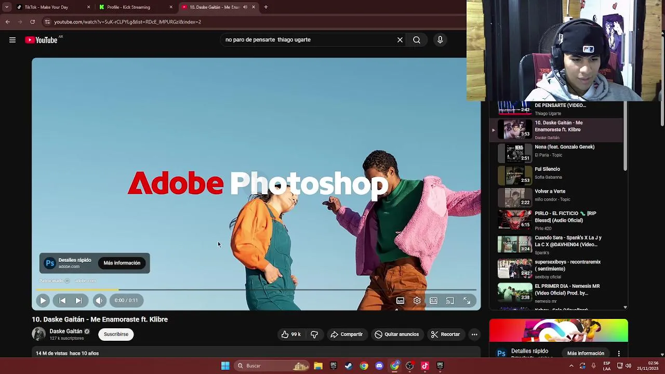
Task: Dislike the video
Action: pos(314,335)
